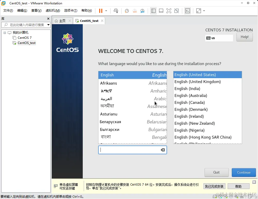
Task: Toggle Unity mode
Action: point(177,11)
